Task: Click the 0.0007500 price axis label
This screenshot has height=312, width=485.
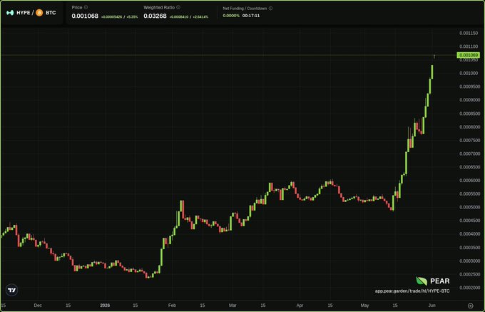Action: tap(469, 140)
